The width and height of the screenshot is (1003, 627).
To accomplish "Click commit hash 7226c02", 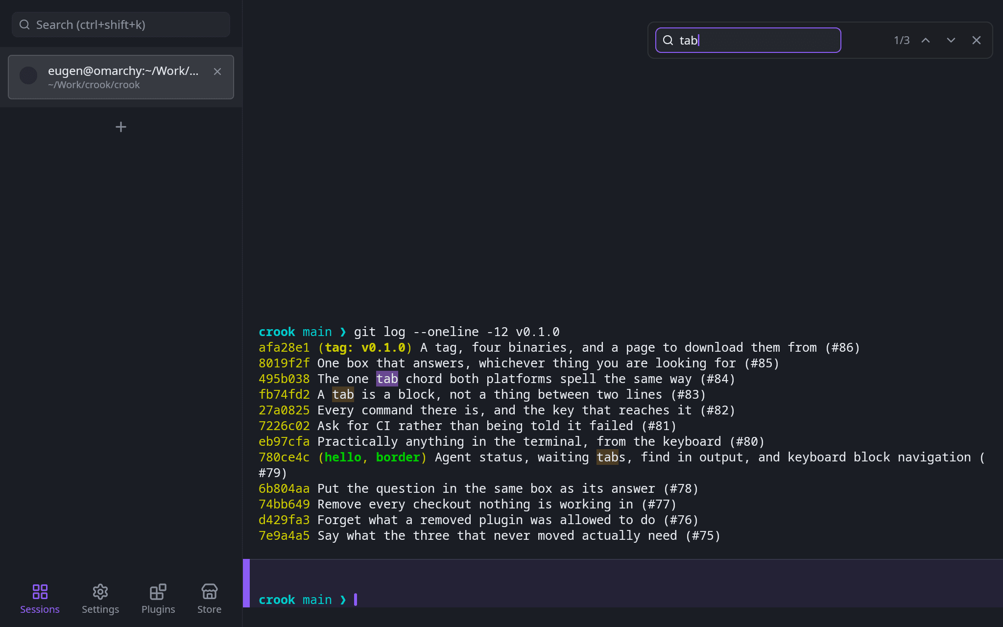I will [284, 426].
